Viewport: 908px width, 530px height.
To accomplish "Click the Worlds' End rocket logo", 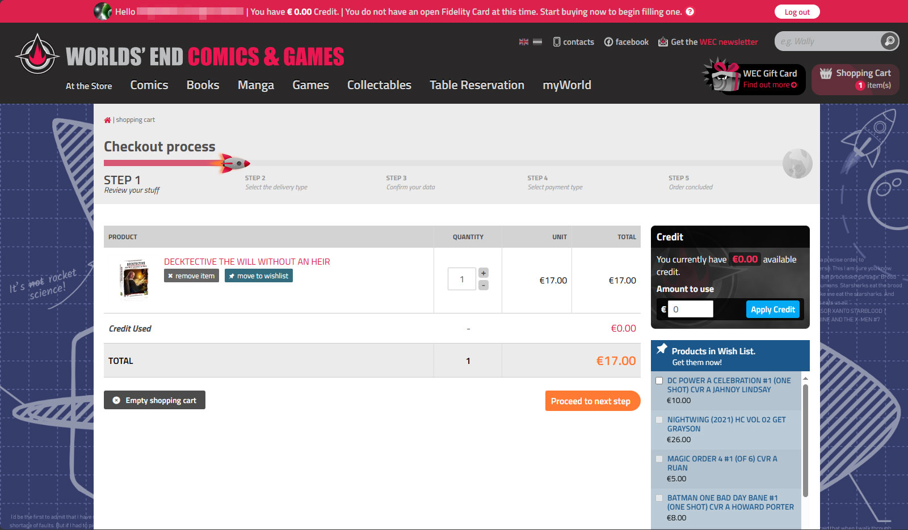I will point(37,55).
